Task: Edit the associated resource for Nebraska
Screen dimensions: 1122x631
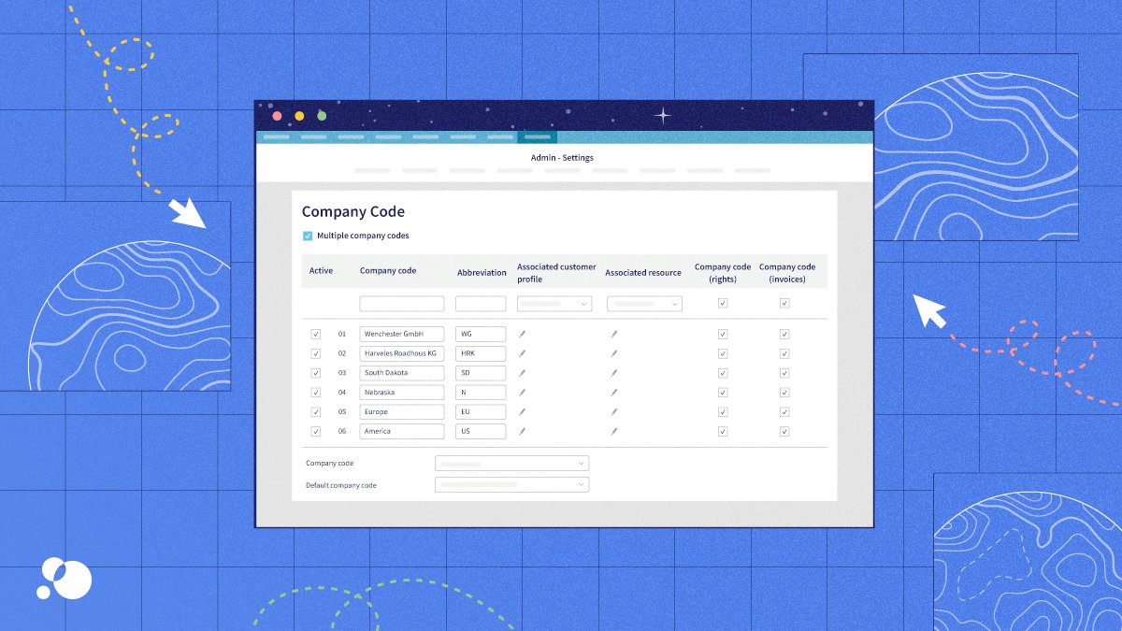Action: (614, 392)
